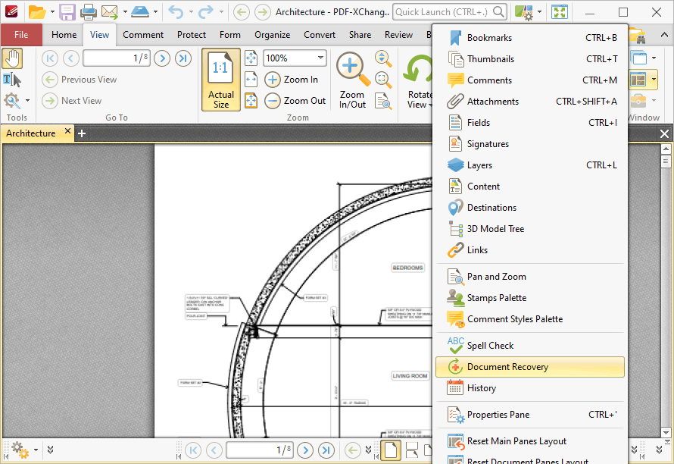The height and width of the screenshot is (464, 674).
Task: Choose Document Recovery from the menu
Action: (530, 367)
